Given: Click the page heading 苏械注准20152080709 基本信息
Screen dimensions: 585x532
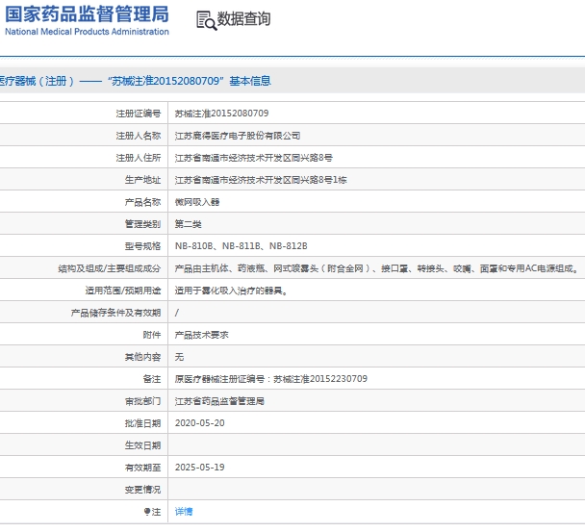Looking at the screenshot, I should (190, 81).
